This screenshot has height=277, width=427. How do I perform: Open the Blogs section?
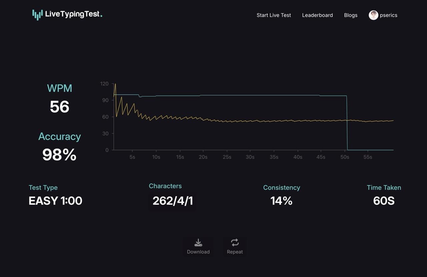point(351,15)
